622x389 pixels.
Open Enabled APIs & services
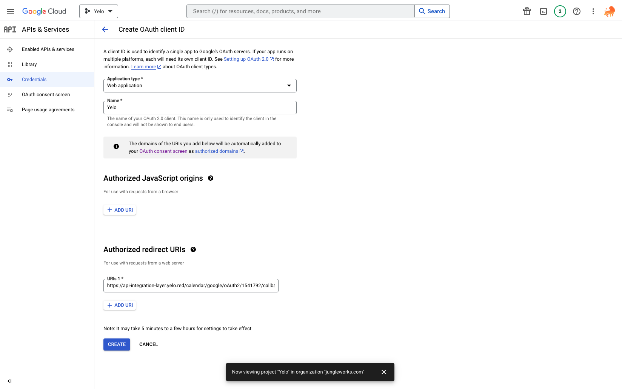point(47,49)
